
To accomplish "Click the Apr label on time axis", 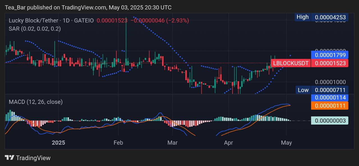I will coord(229,143).
